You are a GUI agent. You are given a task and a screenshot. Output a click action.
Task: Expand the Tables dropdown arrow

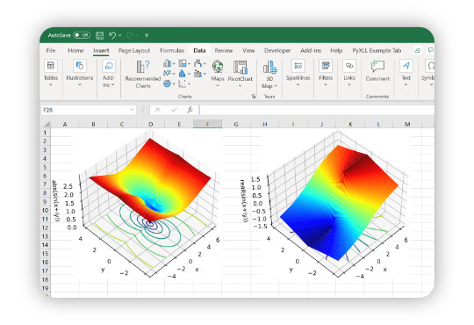(51, 84)
